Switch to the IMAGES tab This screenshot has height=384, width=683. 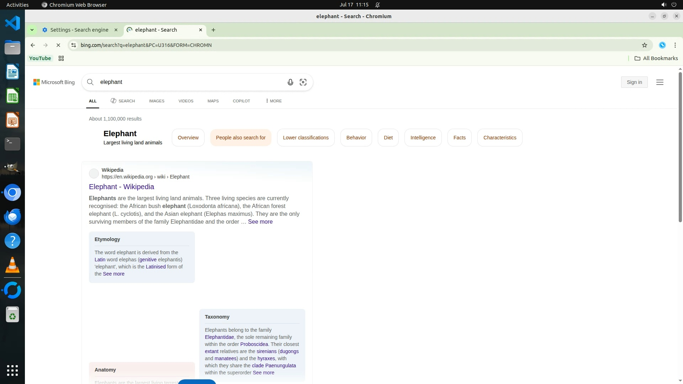click(x=157, y=101)
